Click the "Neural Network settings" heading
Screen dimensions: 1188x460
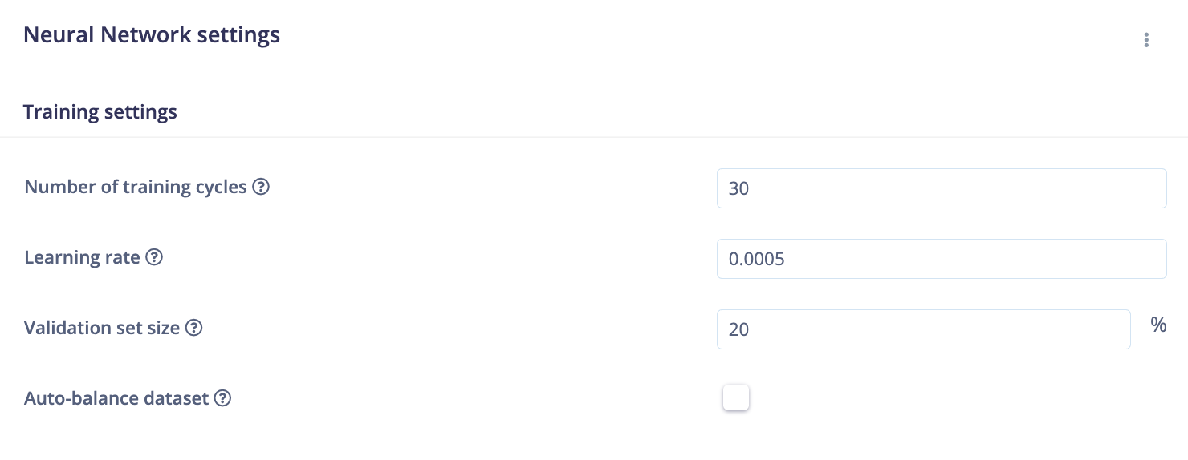click(152, 35)
